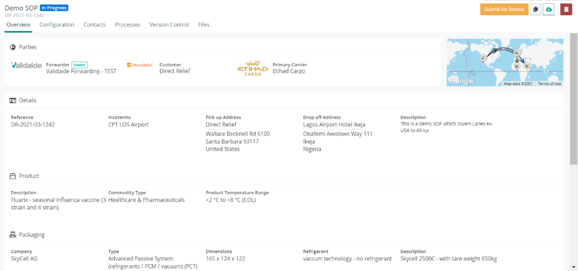This screenshot has width=578, height=271.
Task: Click the origin marker on the map
Action: 483,58
